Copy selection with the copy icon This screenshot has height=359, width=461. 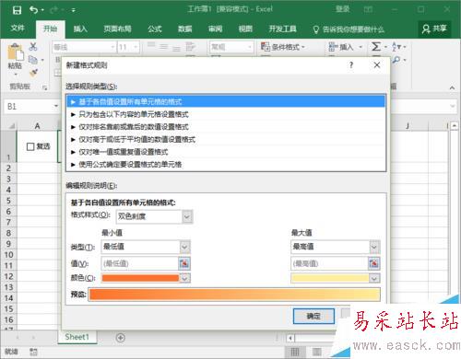tap(33, 60)
